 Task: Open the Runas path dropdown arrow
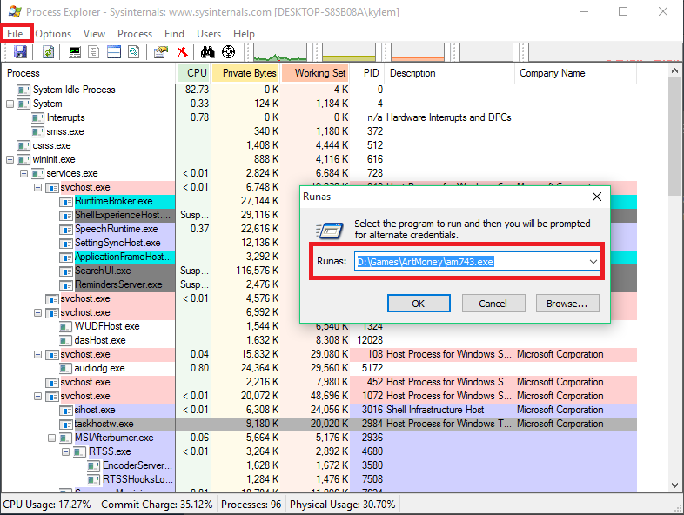(593, 262)
